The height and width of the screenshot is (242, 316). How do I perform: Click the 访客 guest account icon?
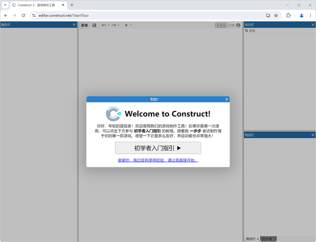238,25
